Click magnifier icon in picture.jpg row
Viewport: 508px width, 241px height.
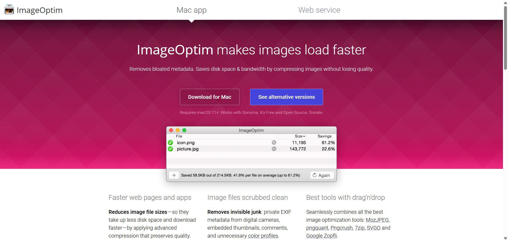274,149
